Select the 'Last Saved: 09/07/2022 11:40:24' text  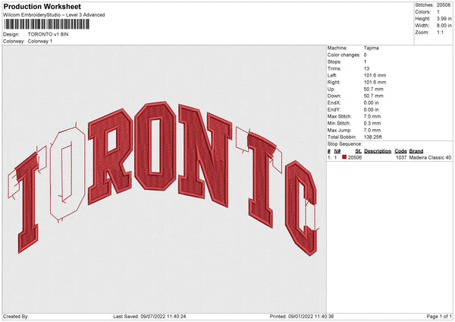tap(149, 317)
